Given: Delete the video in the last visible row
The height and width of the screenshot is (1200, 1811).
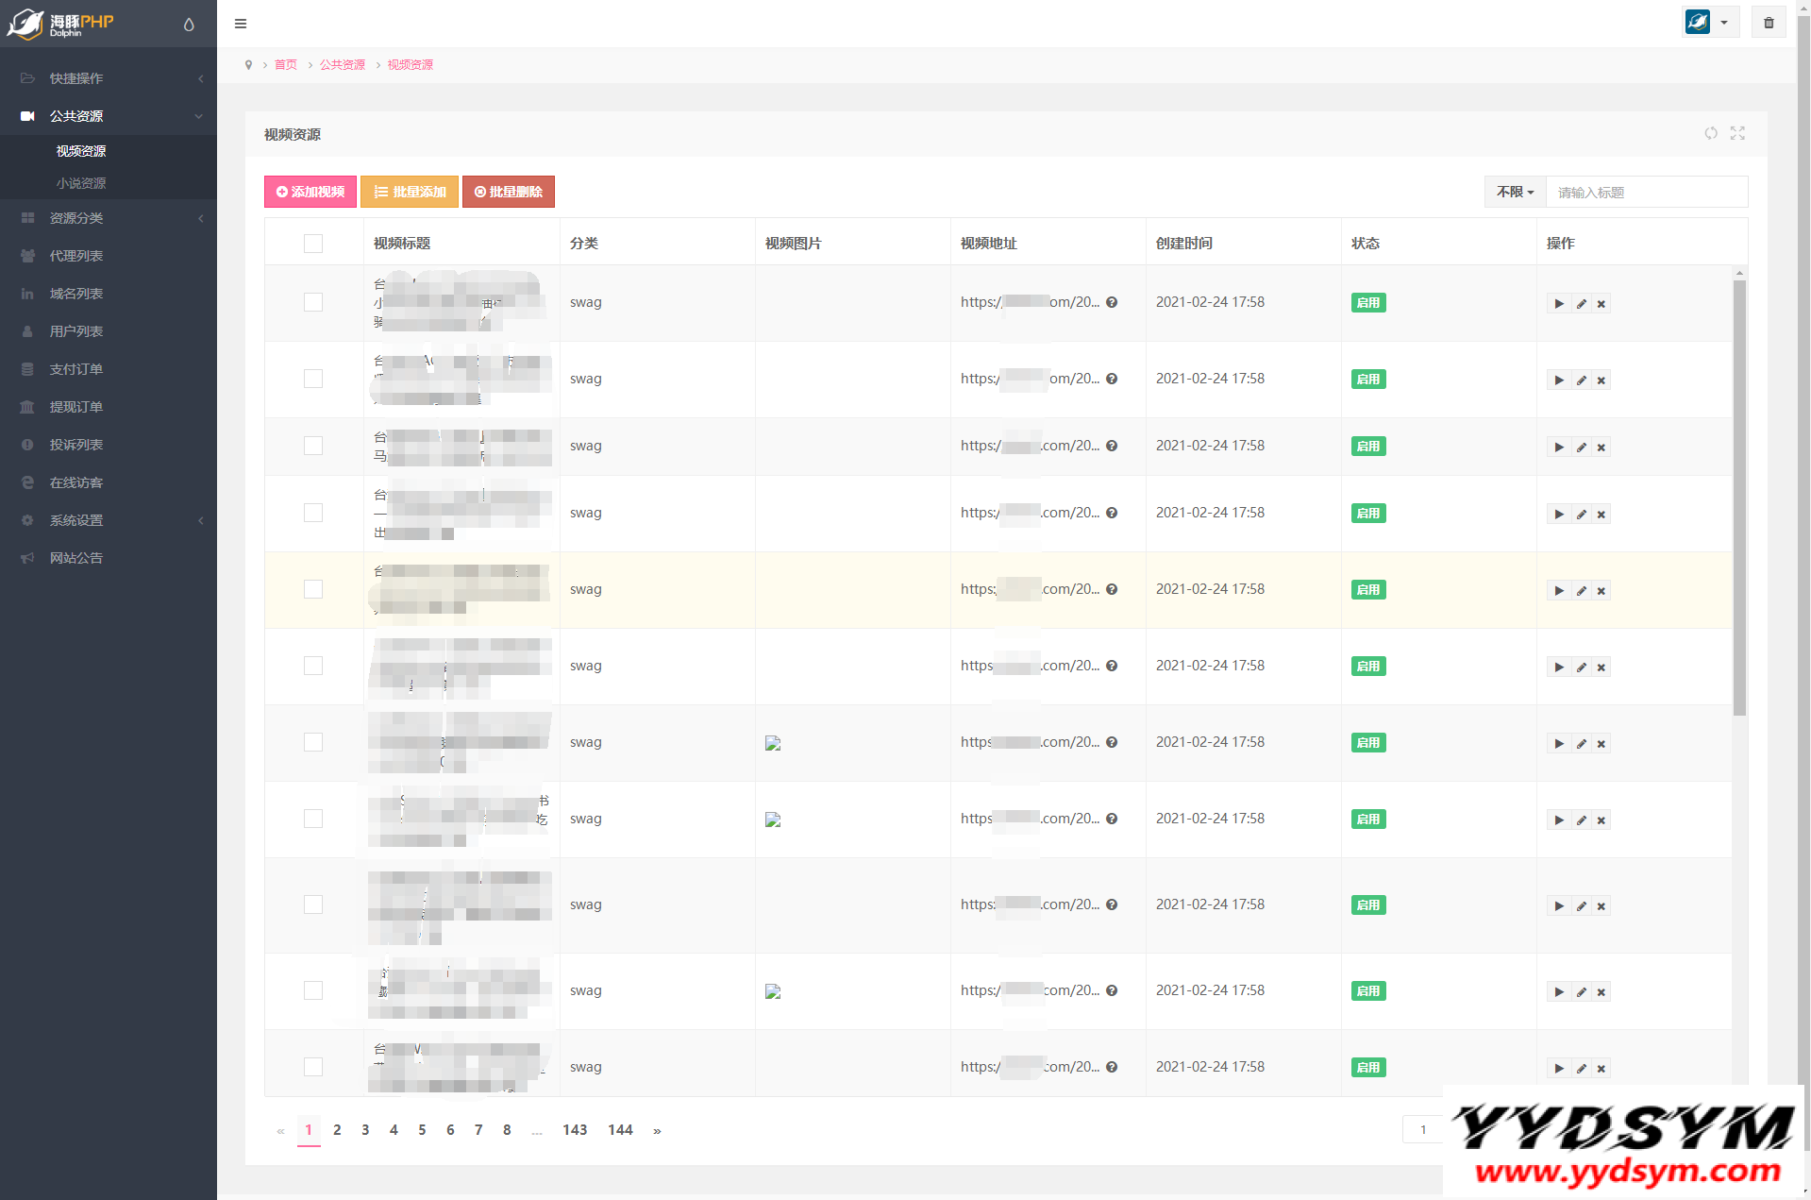Looking at the screenshot, I should [x=1601, y=1069].
